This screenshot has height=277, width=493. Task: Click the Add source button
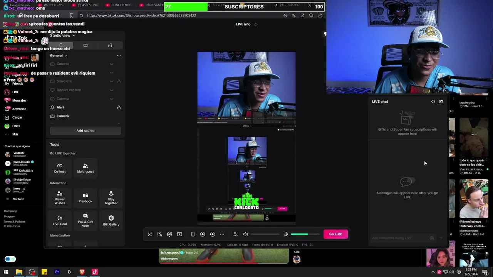(85, 131)
